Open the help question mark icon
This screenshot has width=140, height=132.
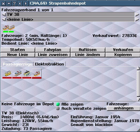pyautogui.click(x=14, y=4)
